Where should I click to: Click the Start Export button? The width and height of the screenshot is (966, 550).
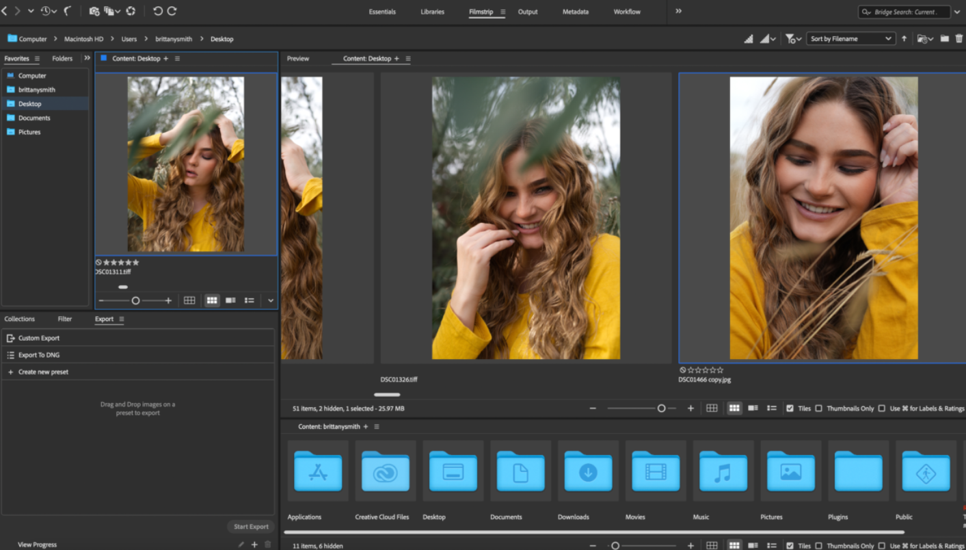click(251, 527)
